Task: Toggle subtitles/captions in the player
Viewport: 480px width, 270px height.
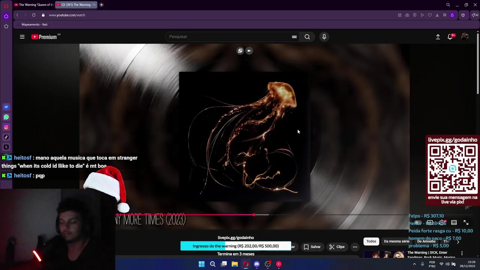Action: 430,223
